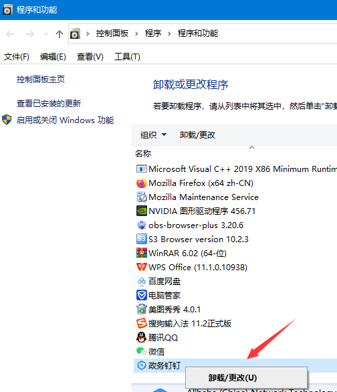Open recent locations dropdown arrow

(x=45, y=33)
